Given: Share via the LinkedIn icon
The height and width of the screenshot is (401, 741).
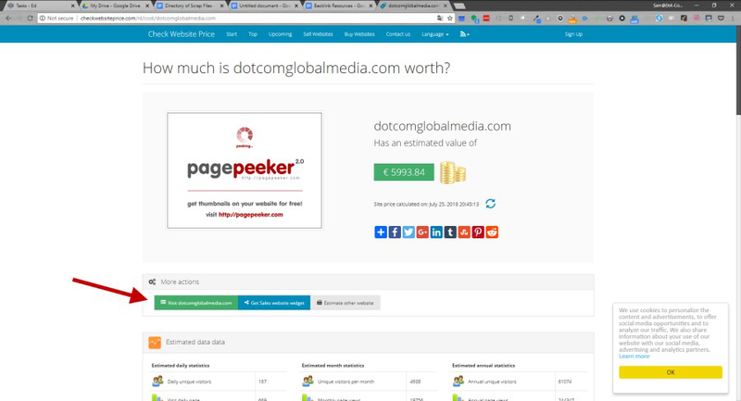Looking at the screenshot, I should [436, 232].
